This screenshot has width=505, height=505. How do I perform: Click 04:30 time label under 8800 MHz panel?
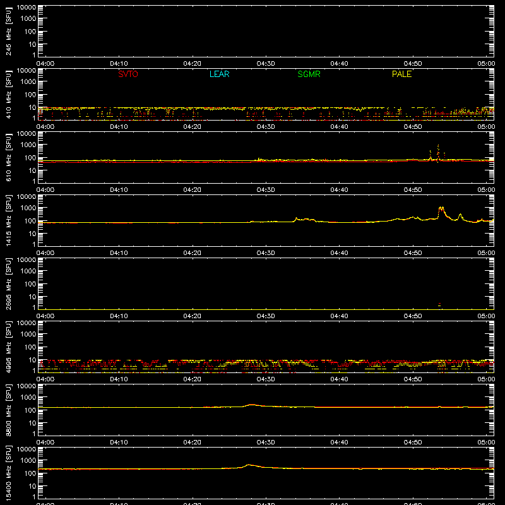tap(266, 443)
